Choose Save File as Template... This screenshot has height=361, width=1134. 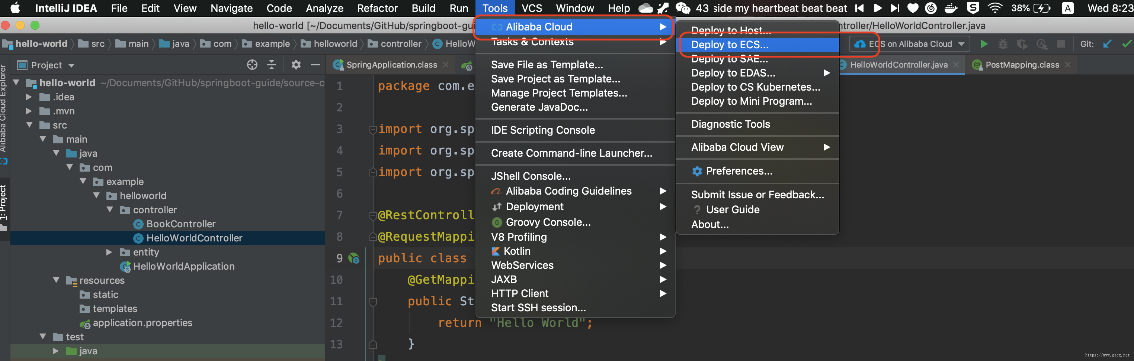[575, 65]
